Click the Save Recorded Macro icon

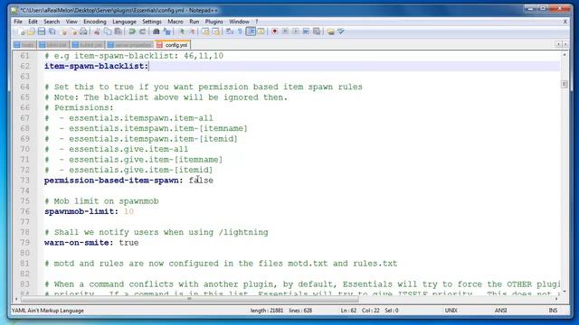(317, 32)
